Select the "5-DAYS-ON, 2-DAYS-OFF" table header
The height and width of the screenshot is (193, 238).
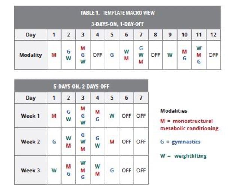point(81,86)
